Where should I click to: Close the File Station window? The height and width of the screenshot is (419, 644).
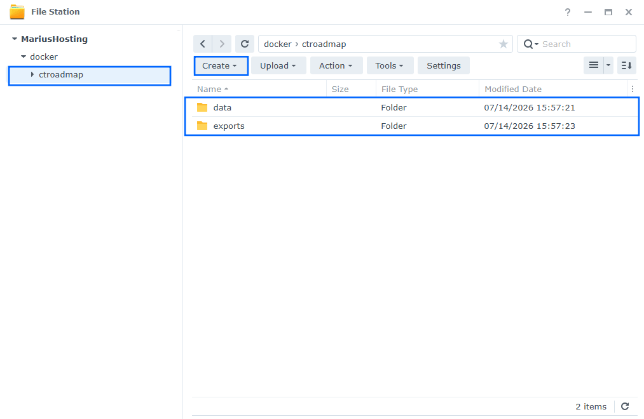[x=628, y=12]
